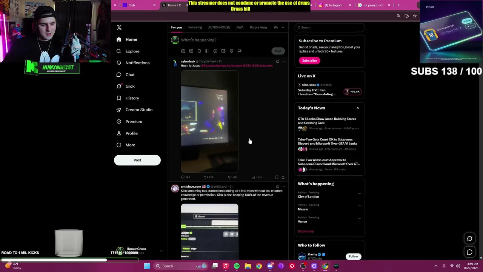The height and width of the screenshot is (272, 483).
Task: Open the antislave.com post image
Action: coord(209,232)
